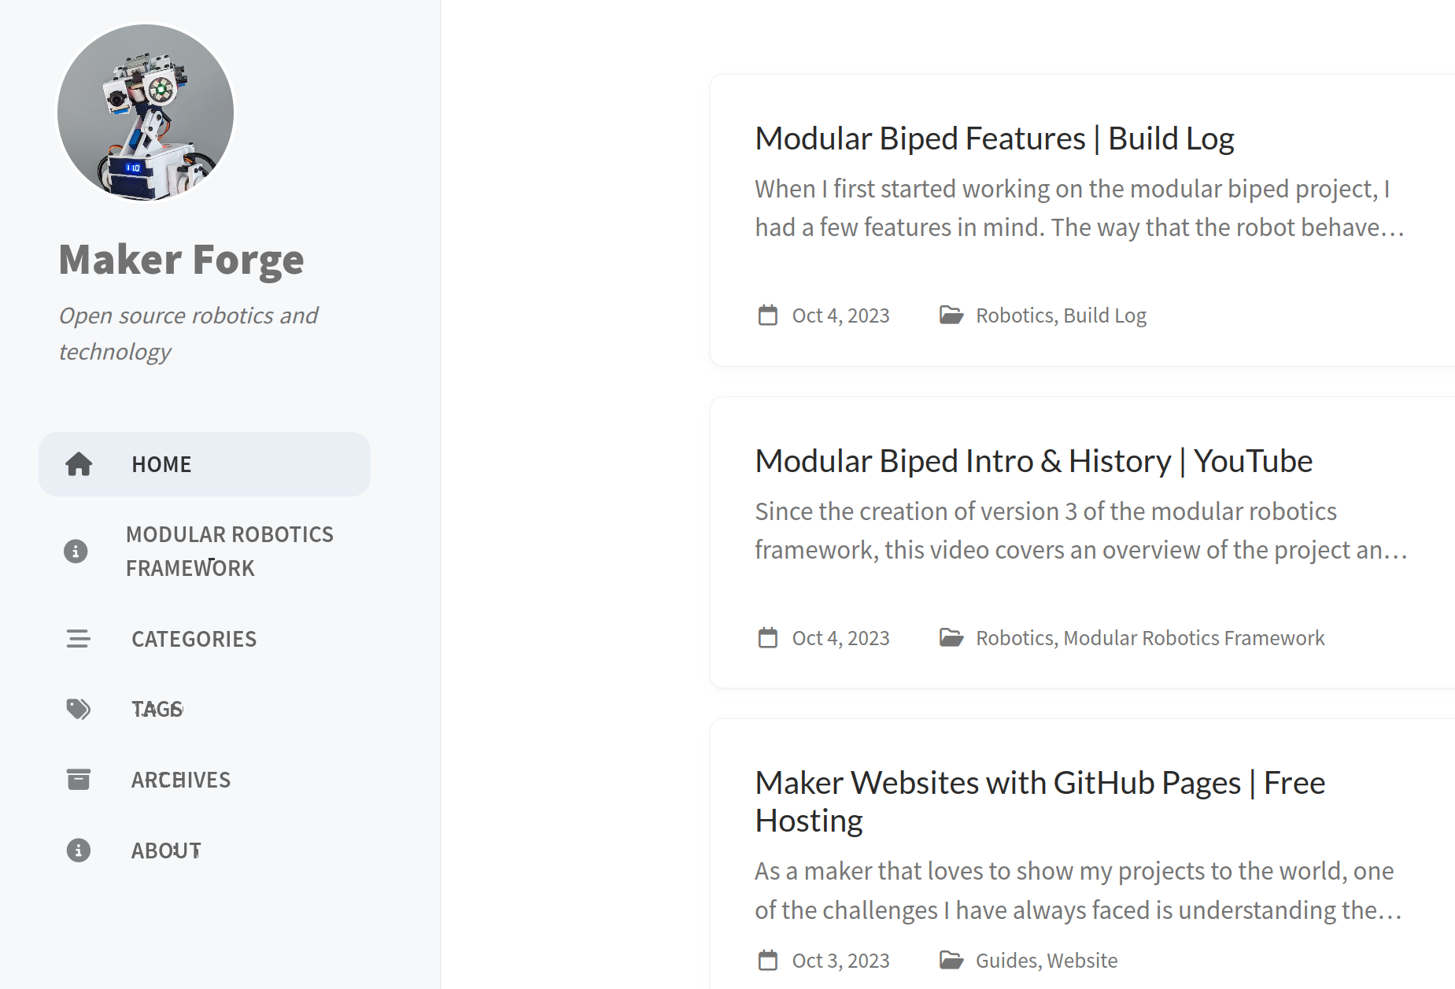Open post Modular Biped Features | Build Log
1455x989 pixels.
(x=994, y=138)
